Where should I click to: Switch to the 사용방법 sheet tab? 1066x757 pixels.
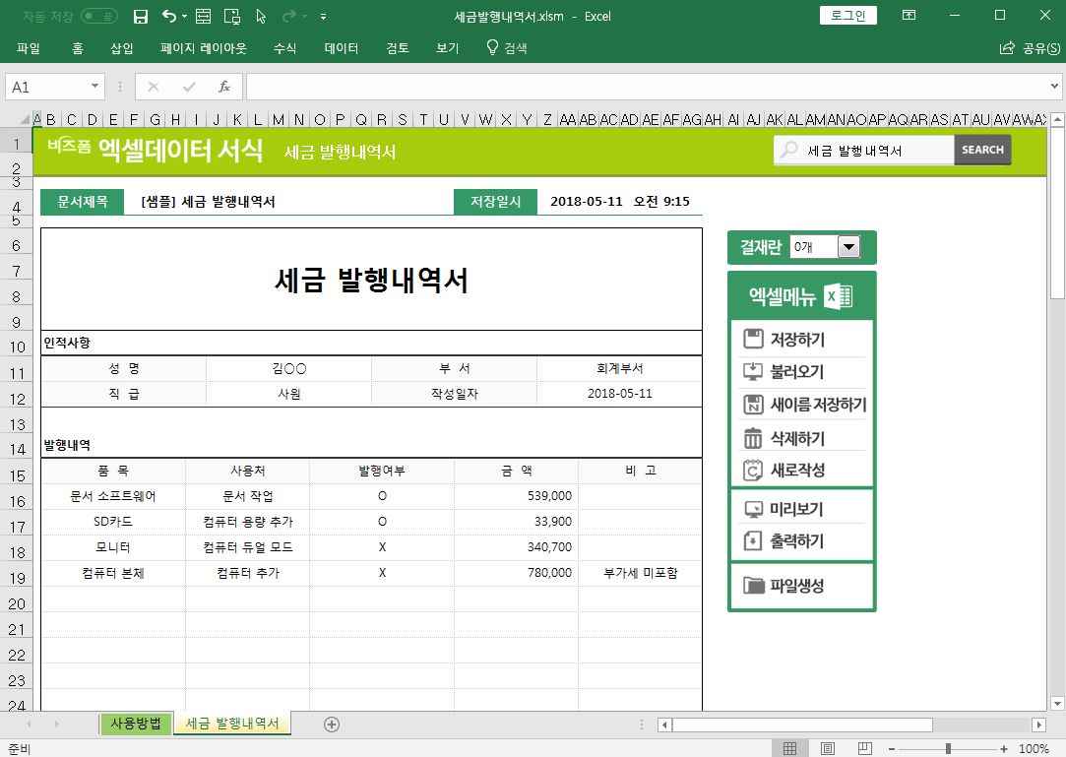pyautogui.click(x=136, y=725)
